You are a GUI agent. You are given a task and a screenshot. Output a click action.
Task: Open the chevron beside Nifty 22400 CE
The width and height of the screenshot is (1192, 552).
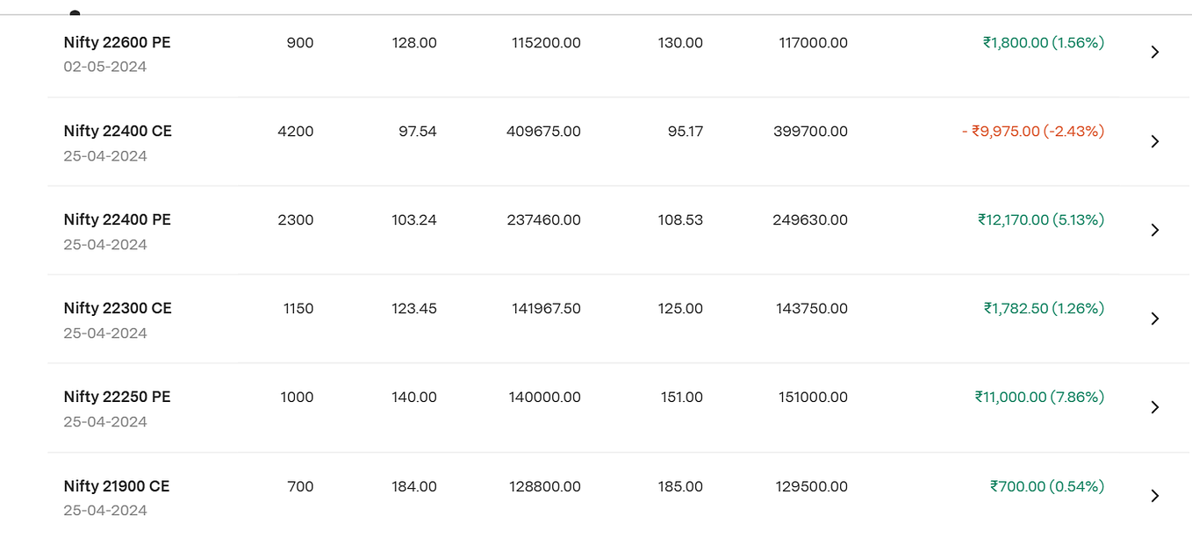coord(1155,140)
